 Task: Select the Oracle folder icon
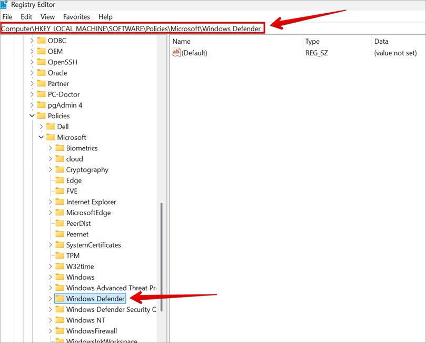42,72
